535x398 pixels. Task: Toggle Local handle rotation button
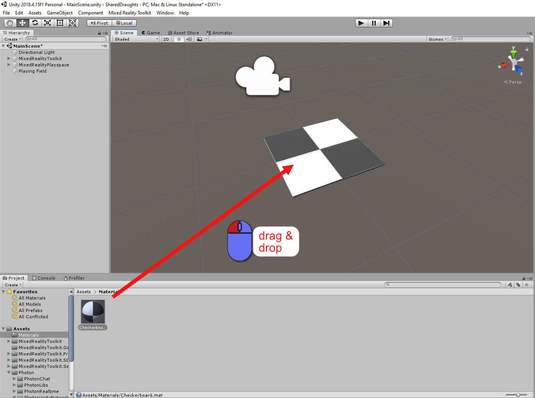pos(124,23)
